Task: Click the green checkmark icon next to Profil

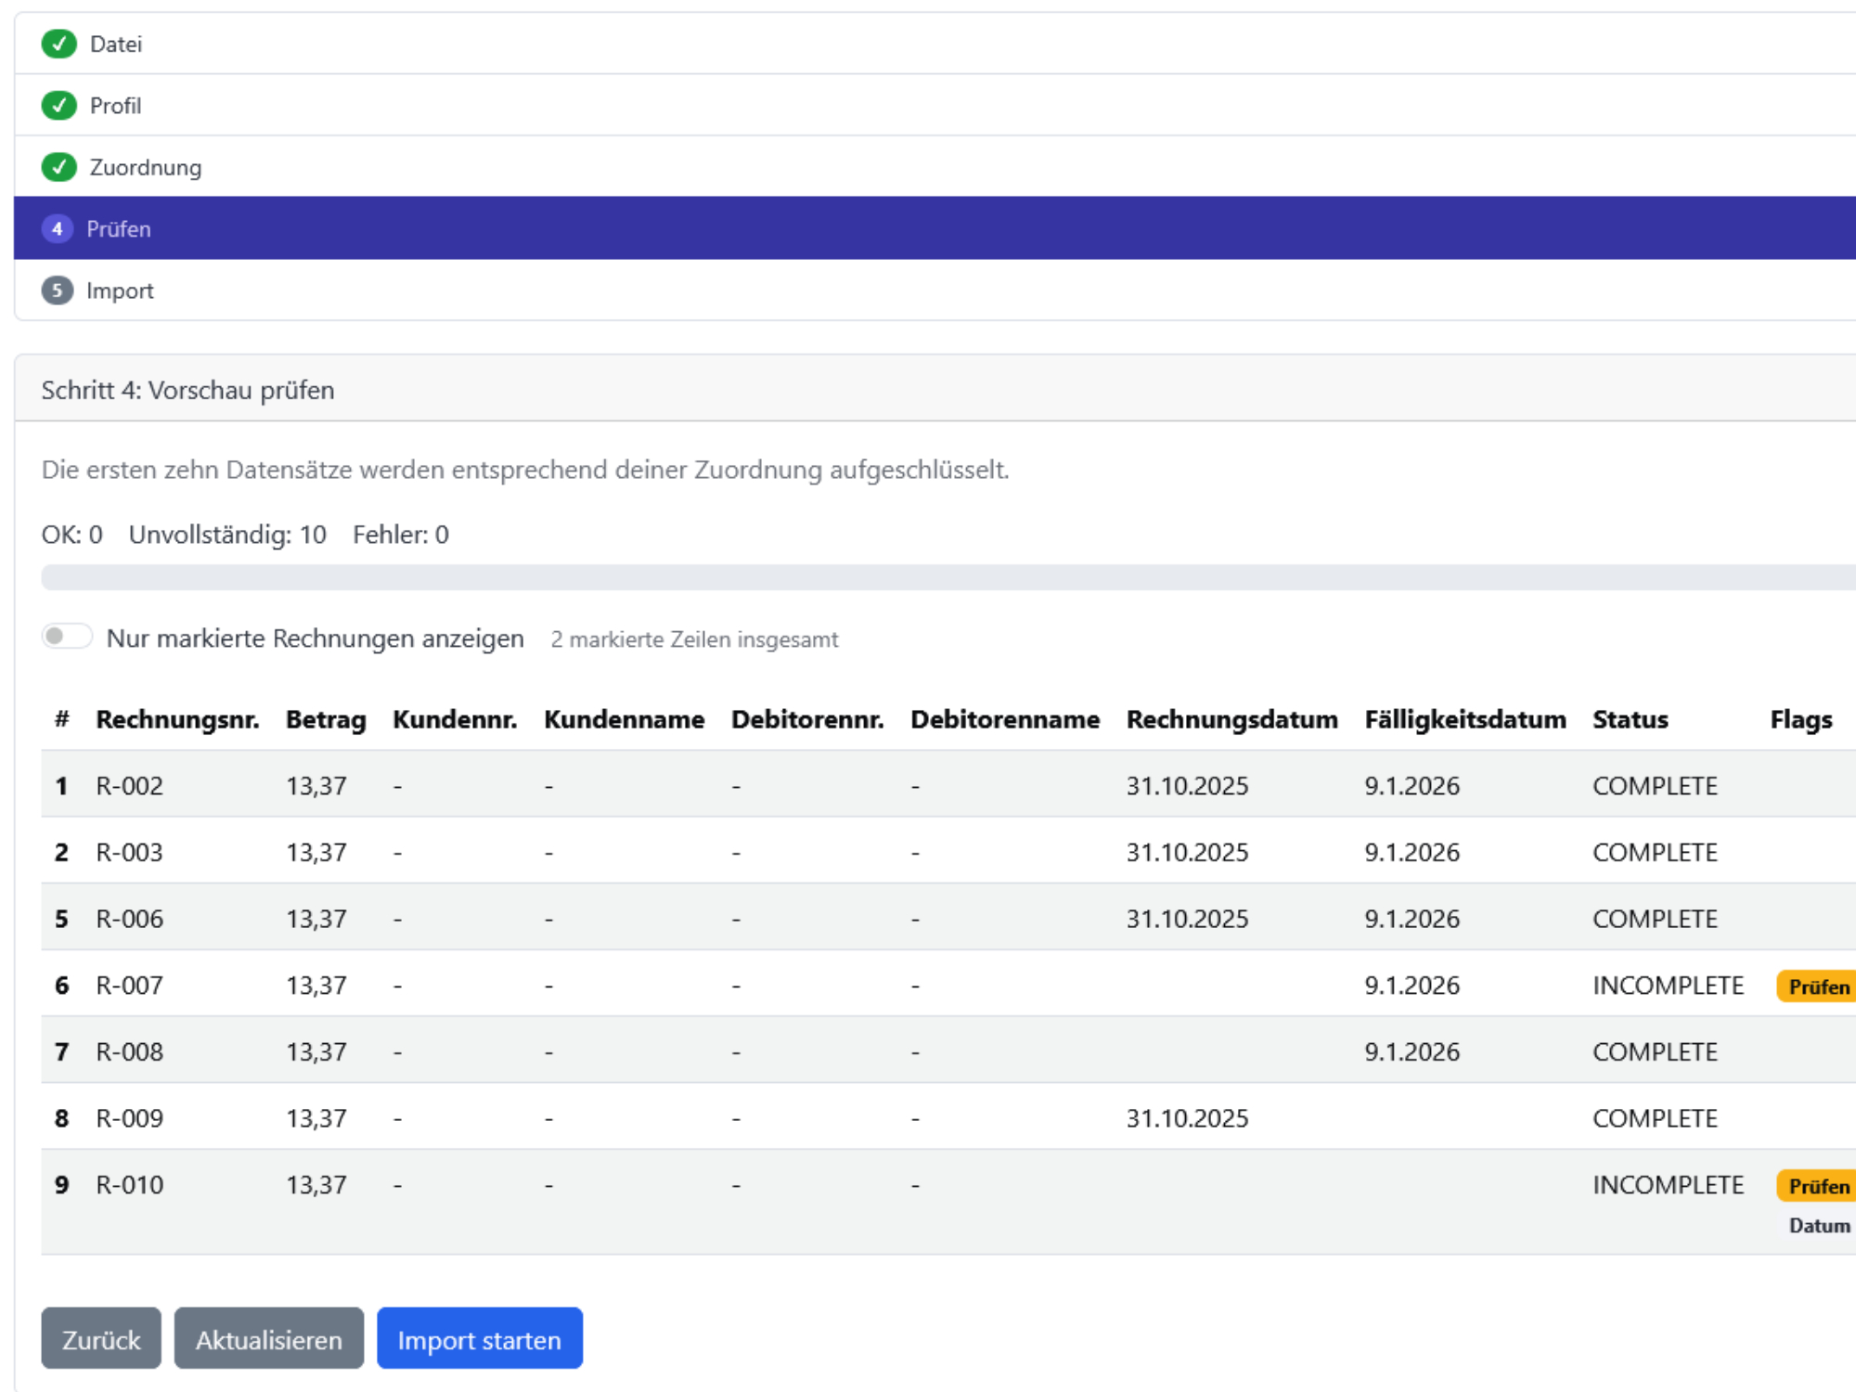Action: [x=58, y=106]
